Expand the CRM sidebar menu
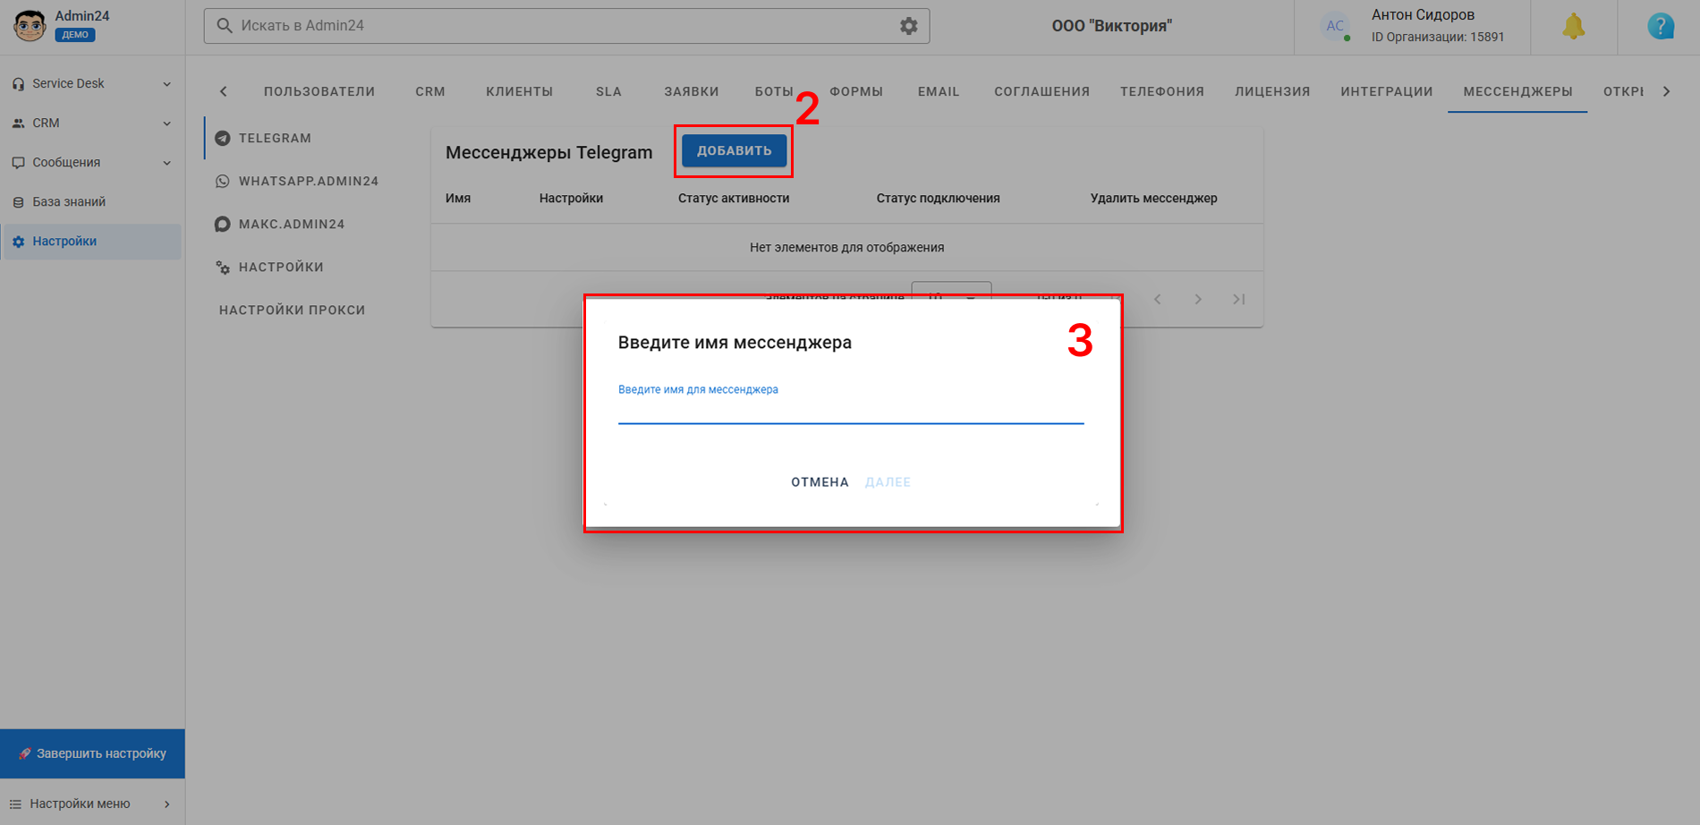 click(92, 123)
